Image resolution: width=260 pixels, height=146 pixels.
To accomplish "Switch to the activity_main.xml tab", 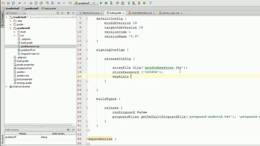I will [171, 13].
